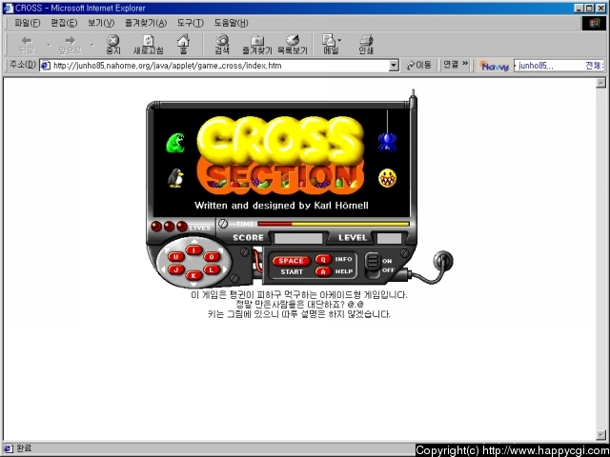The image size is (610, 457).
Task: Click 'Written and designed by Karl Hörnell' text
Action: (281, 206)
